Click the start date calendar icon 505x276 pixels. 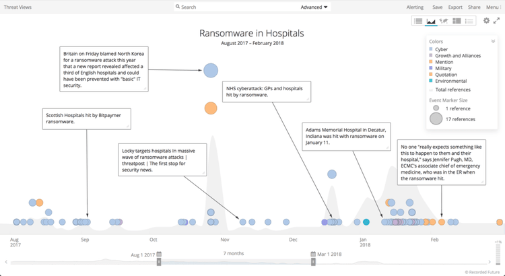coord(159,254)
